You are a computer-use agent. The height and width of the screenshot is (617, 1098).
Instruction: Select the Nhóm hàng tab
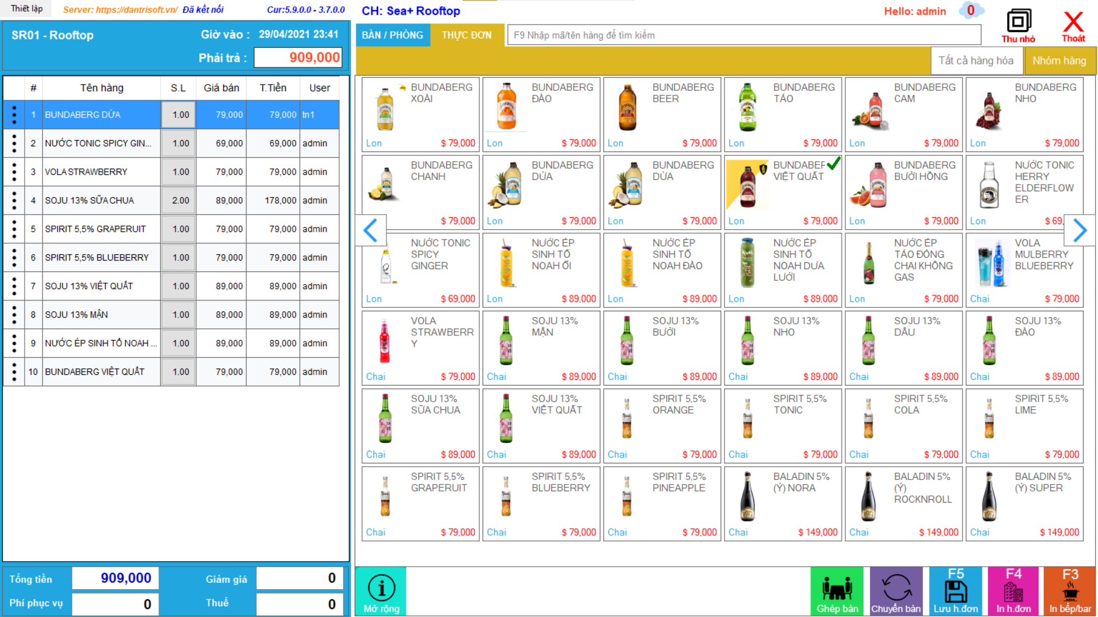(x=1059, y=61)
